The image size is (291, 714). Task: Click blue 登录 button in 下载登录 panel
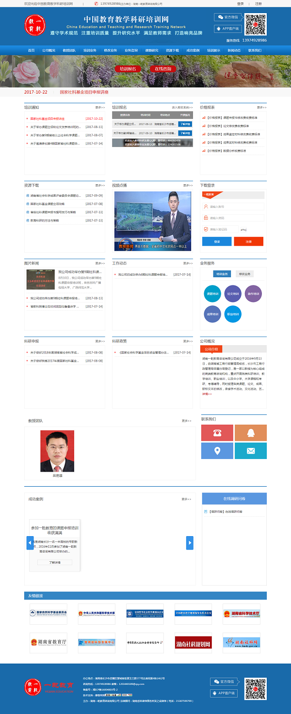217,241
